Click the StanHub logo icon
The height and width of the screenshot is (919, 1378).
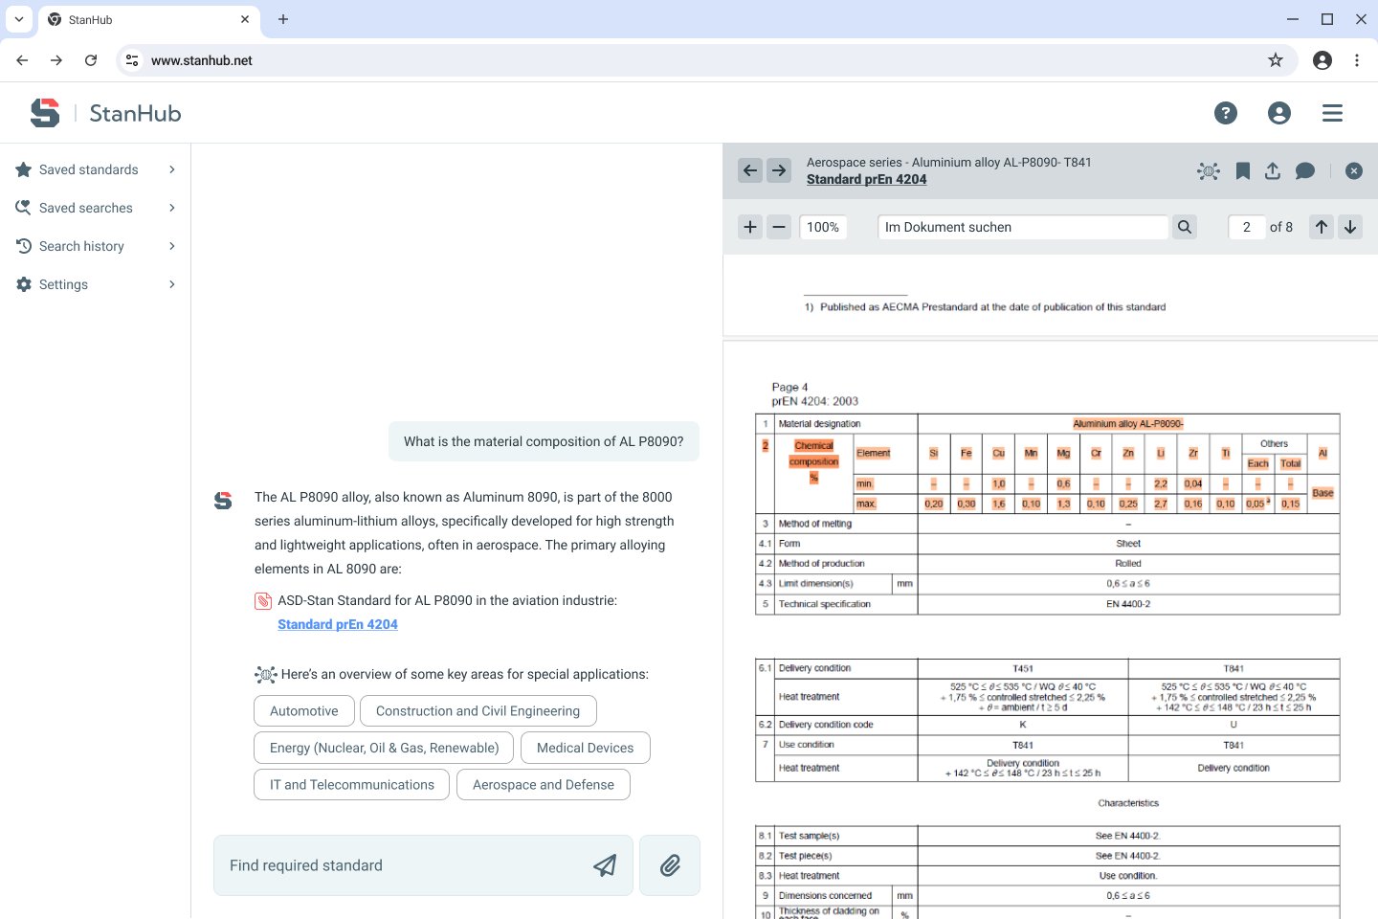[x=45, y=113]
